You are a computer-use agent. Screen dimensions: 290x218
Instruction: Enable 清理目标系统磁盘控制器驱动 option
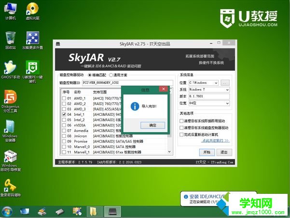[x=181, y=128]
